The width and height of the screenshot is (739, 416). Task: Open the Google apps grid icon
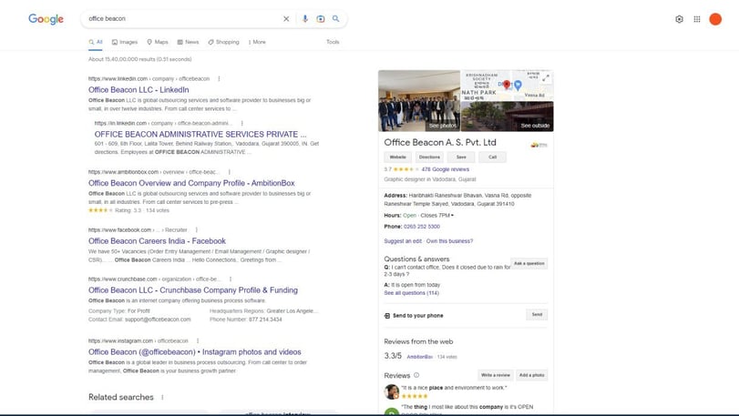click(x=697, y=19)
